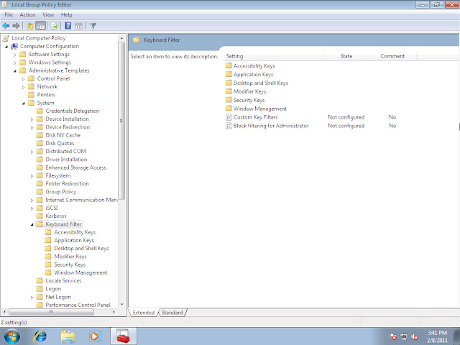Viewport: 460px width, 345px height.
Task: Select Logon folder in the tree
Action: (x=53, y=289)
